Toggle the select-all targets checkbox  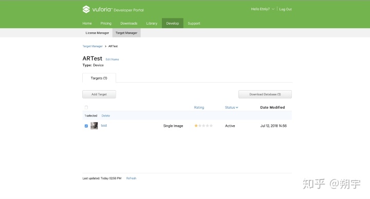pyautogui.click(x=86, y=107)
